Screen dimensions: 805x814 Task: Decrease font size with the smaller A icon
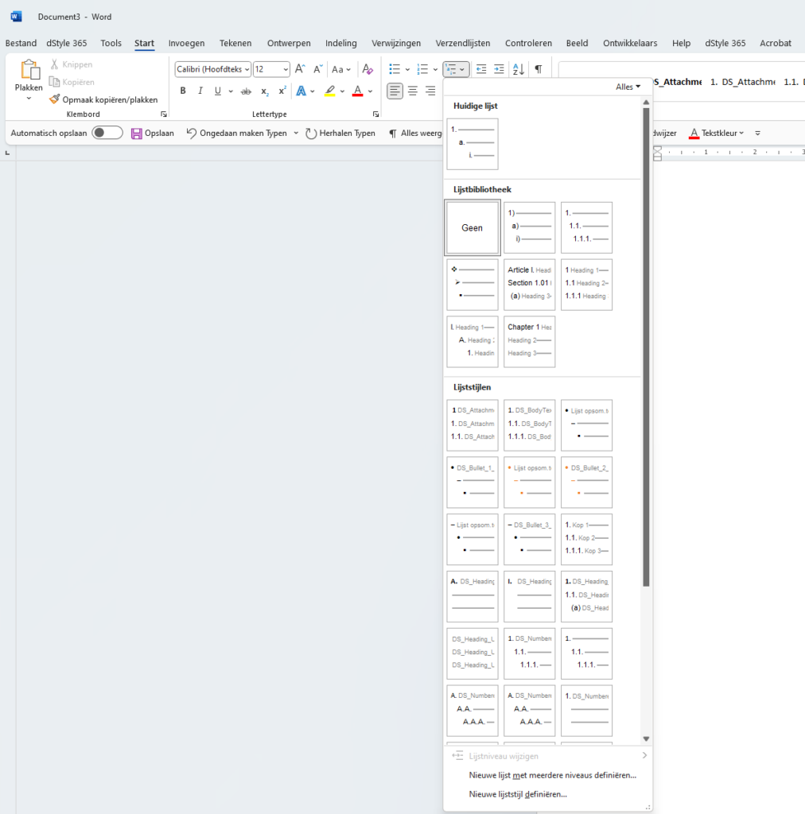[318, 68]
